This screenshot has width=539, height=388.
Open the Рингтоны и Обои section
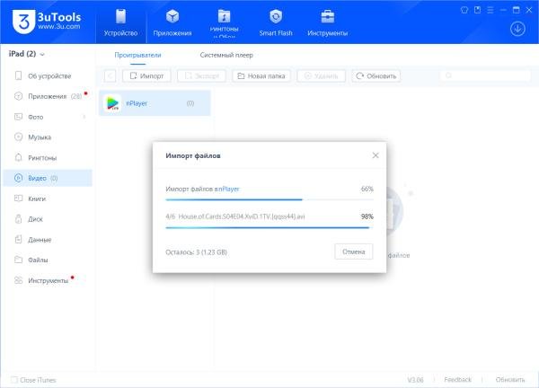pos(224,22)
